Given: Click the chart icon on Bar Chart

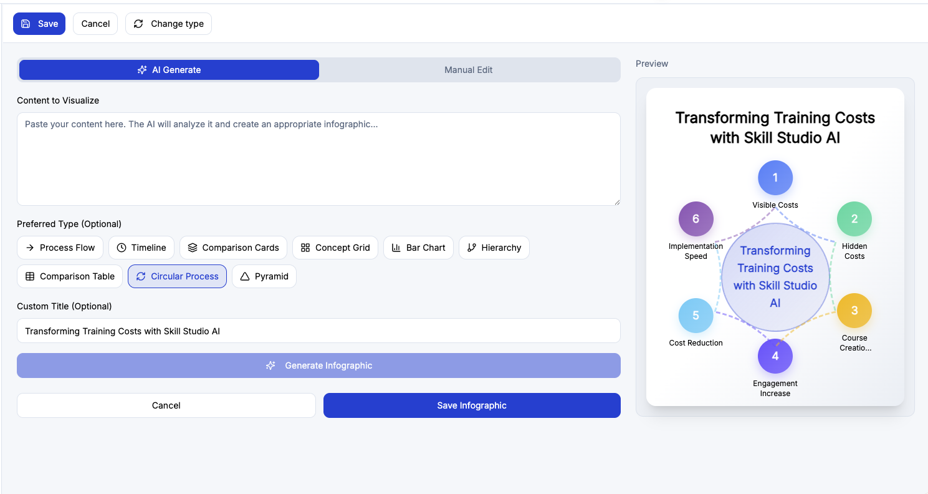Looking at the screenshot, I should (396, 248).
